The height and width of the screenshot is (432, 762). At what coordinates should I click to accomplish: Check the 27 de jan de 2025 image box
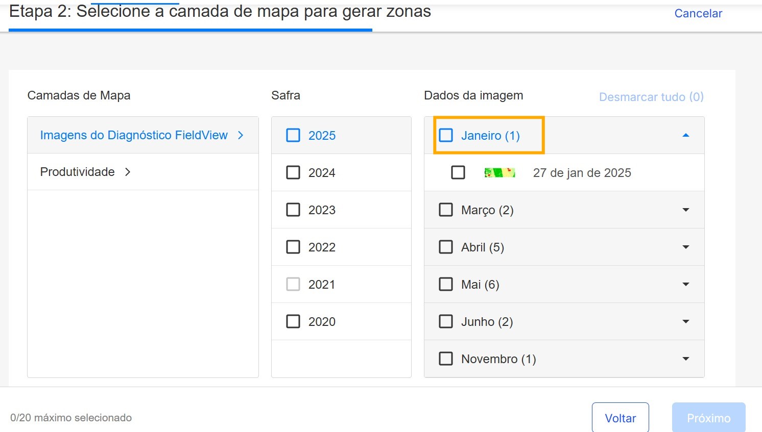tap(458, 173)
